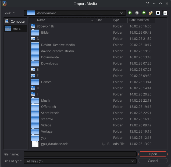This screenshot has width=171, height=167.
Task: Click the H shortcut folder icon
Action: (x=33, y=88)
